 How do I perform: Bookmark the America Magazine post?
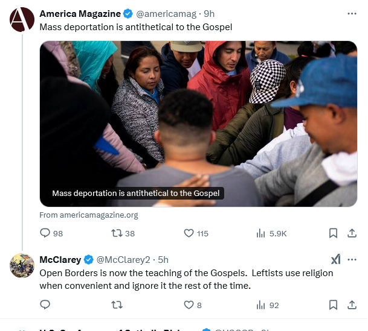tap(334, 233)
